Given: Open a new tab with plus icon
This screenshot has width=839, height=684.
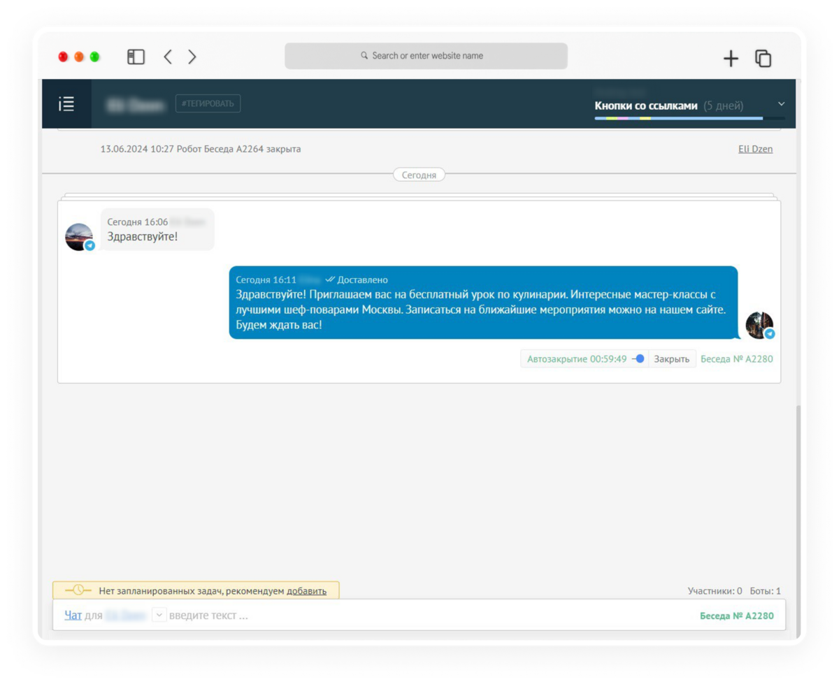Looking at the screenshot, I should coord(731,59).
